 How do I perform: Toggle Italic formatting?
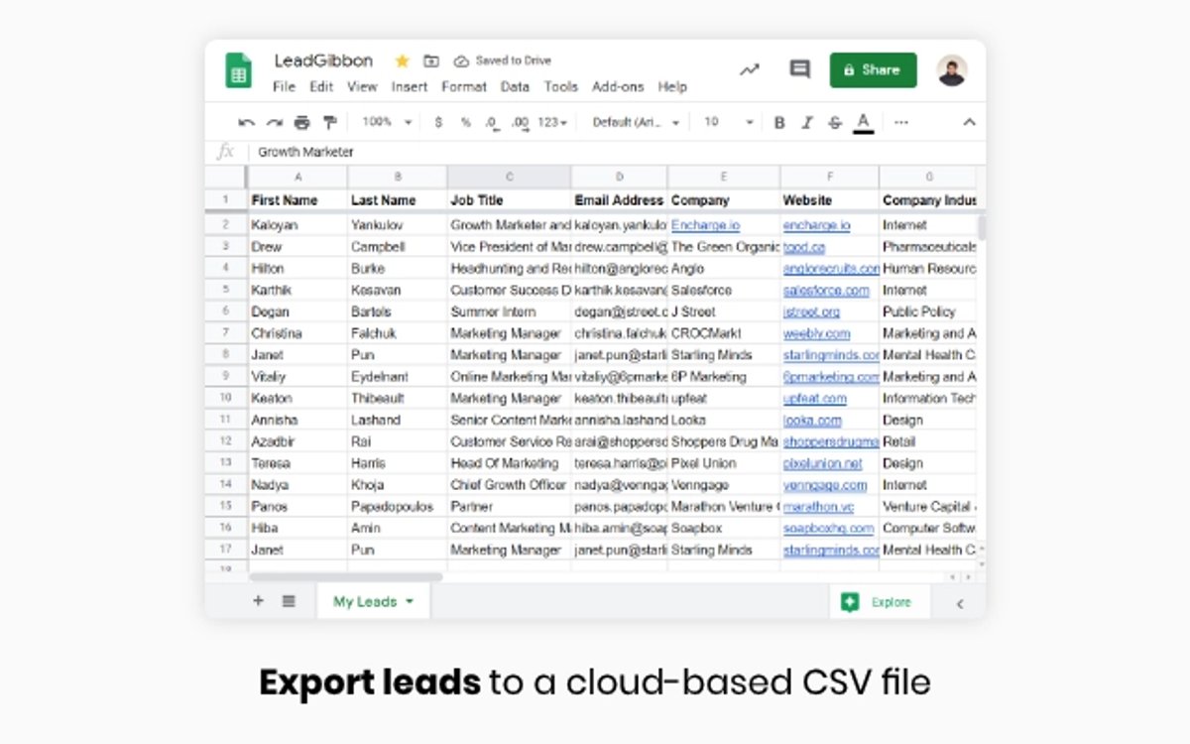tap(807, 122)
